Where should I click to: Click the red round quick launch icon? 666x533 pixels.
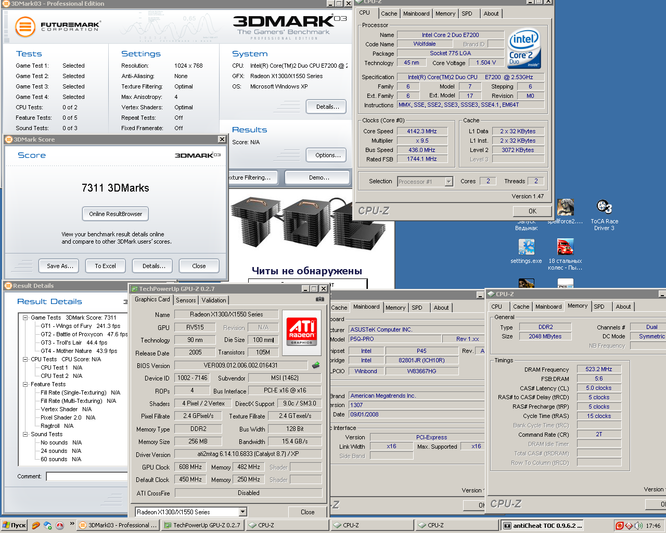tap(60, 526)
